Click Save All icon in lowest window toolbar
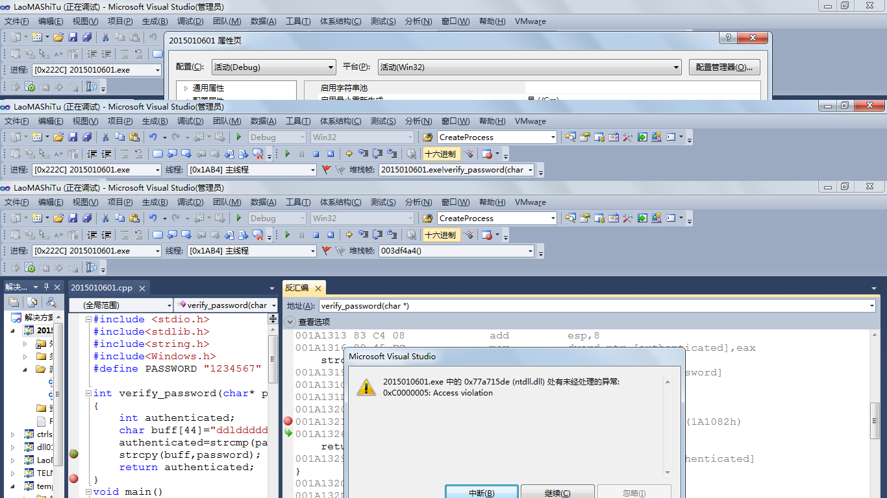The image size is (887, 498). pos(86,218)
